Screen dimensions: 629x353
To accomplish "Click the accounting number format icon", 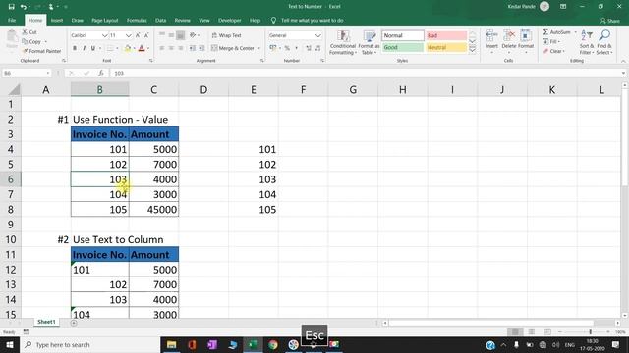I will pyautogui.click(x=273, y=48).
